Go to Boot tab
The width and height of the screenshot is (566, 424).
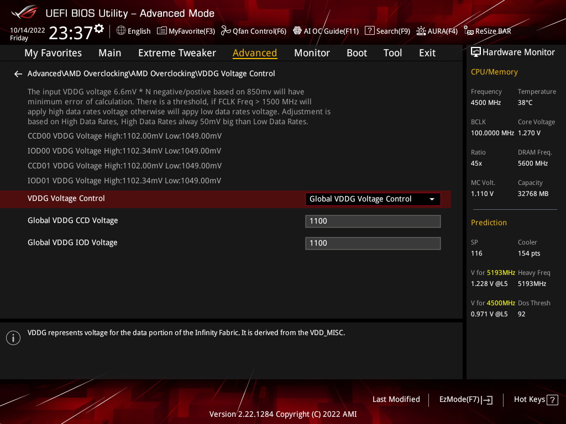coord(357,53)
